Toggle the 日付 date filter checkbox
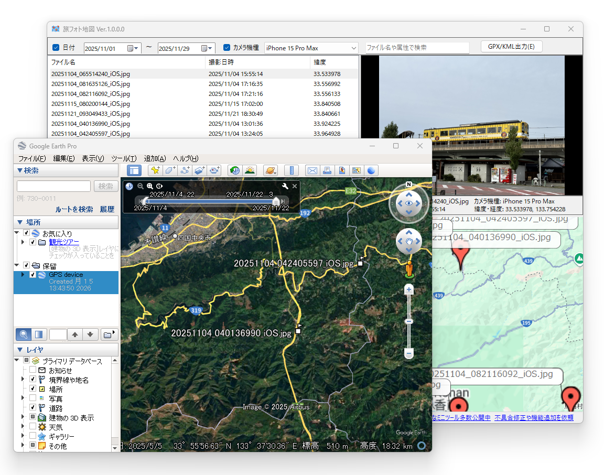Image resolution: width=604 pixels, height=475 pixels. pos(55,47)
